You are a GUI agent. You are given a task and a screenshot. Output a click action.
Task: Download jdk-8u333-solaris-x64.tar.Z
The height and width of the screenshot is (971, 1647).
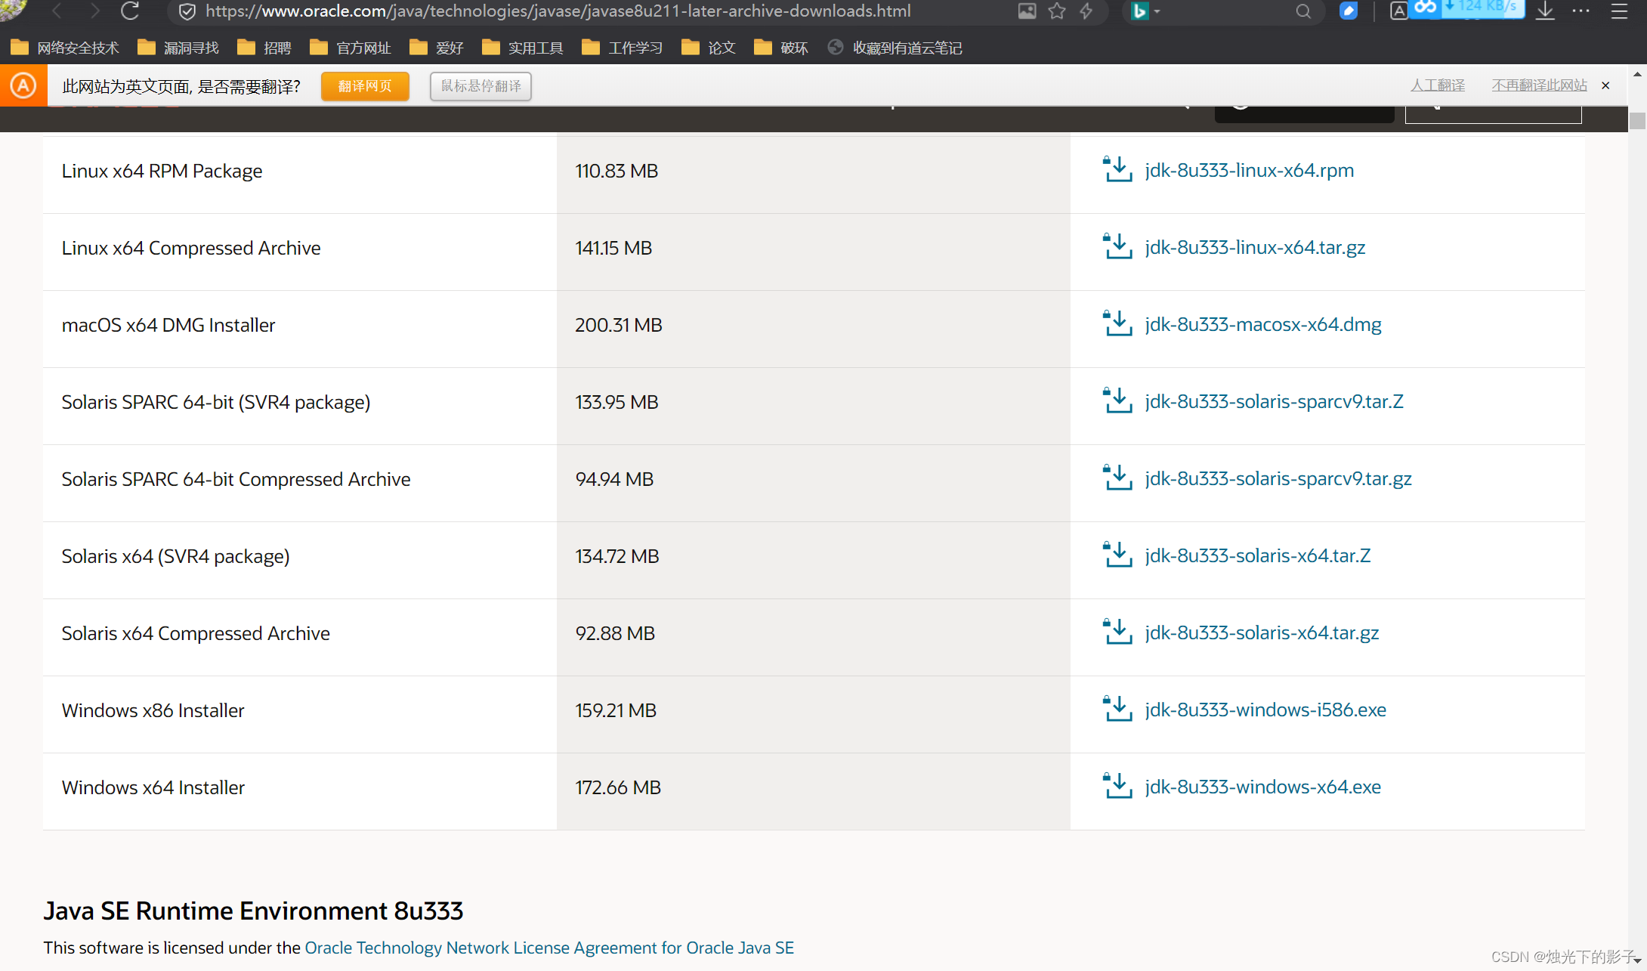coord(1258,556)
